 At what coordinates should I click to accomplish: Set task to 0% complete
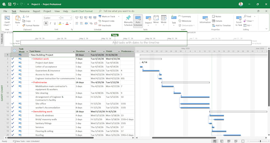pyautogui.click(x=77, y=17)
